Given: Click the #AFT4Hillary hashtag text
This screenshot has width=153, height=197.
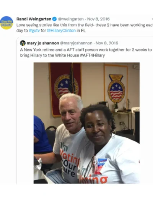Looking at the screenshot, I should (93, 55).
